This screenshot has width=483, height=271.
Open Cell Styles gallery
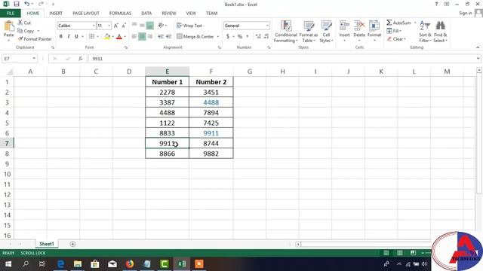point(326,32)
